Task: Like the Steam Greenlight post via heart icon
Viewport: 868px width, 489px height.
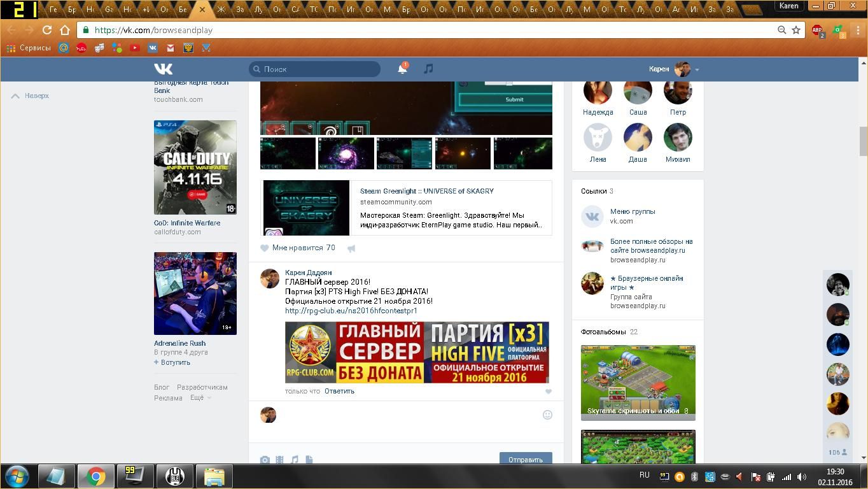Action: 265,248
